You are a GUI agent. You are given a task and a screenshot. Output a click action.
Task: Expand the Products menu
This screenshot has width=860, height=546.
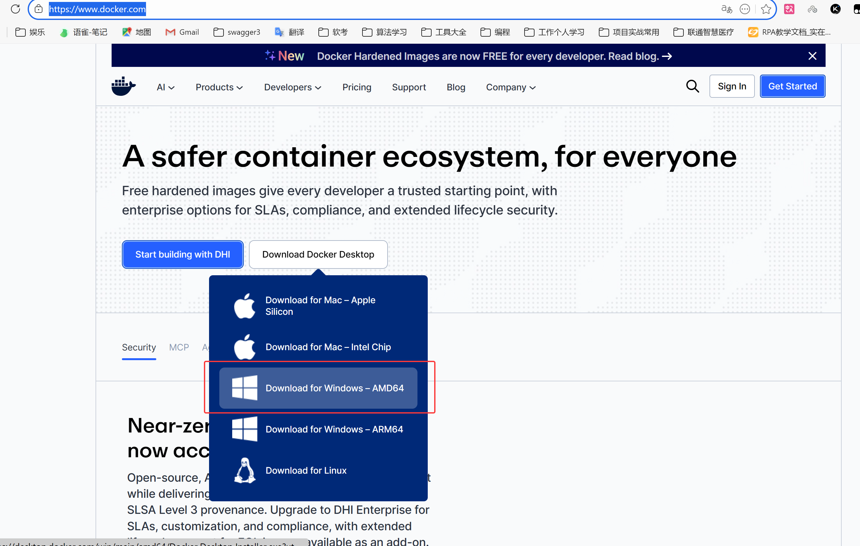pos(219,87)
